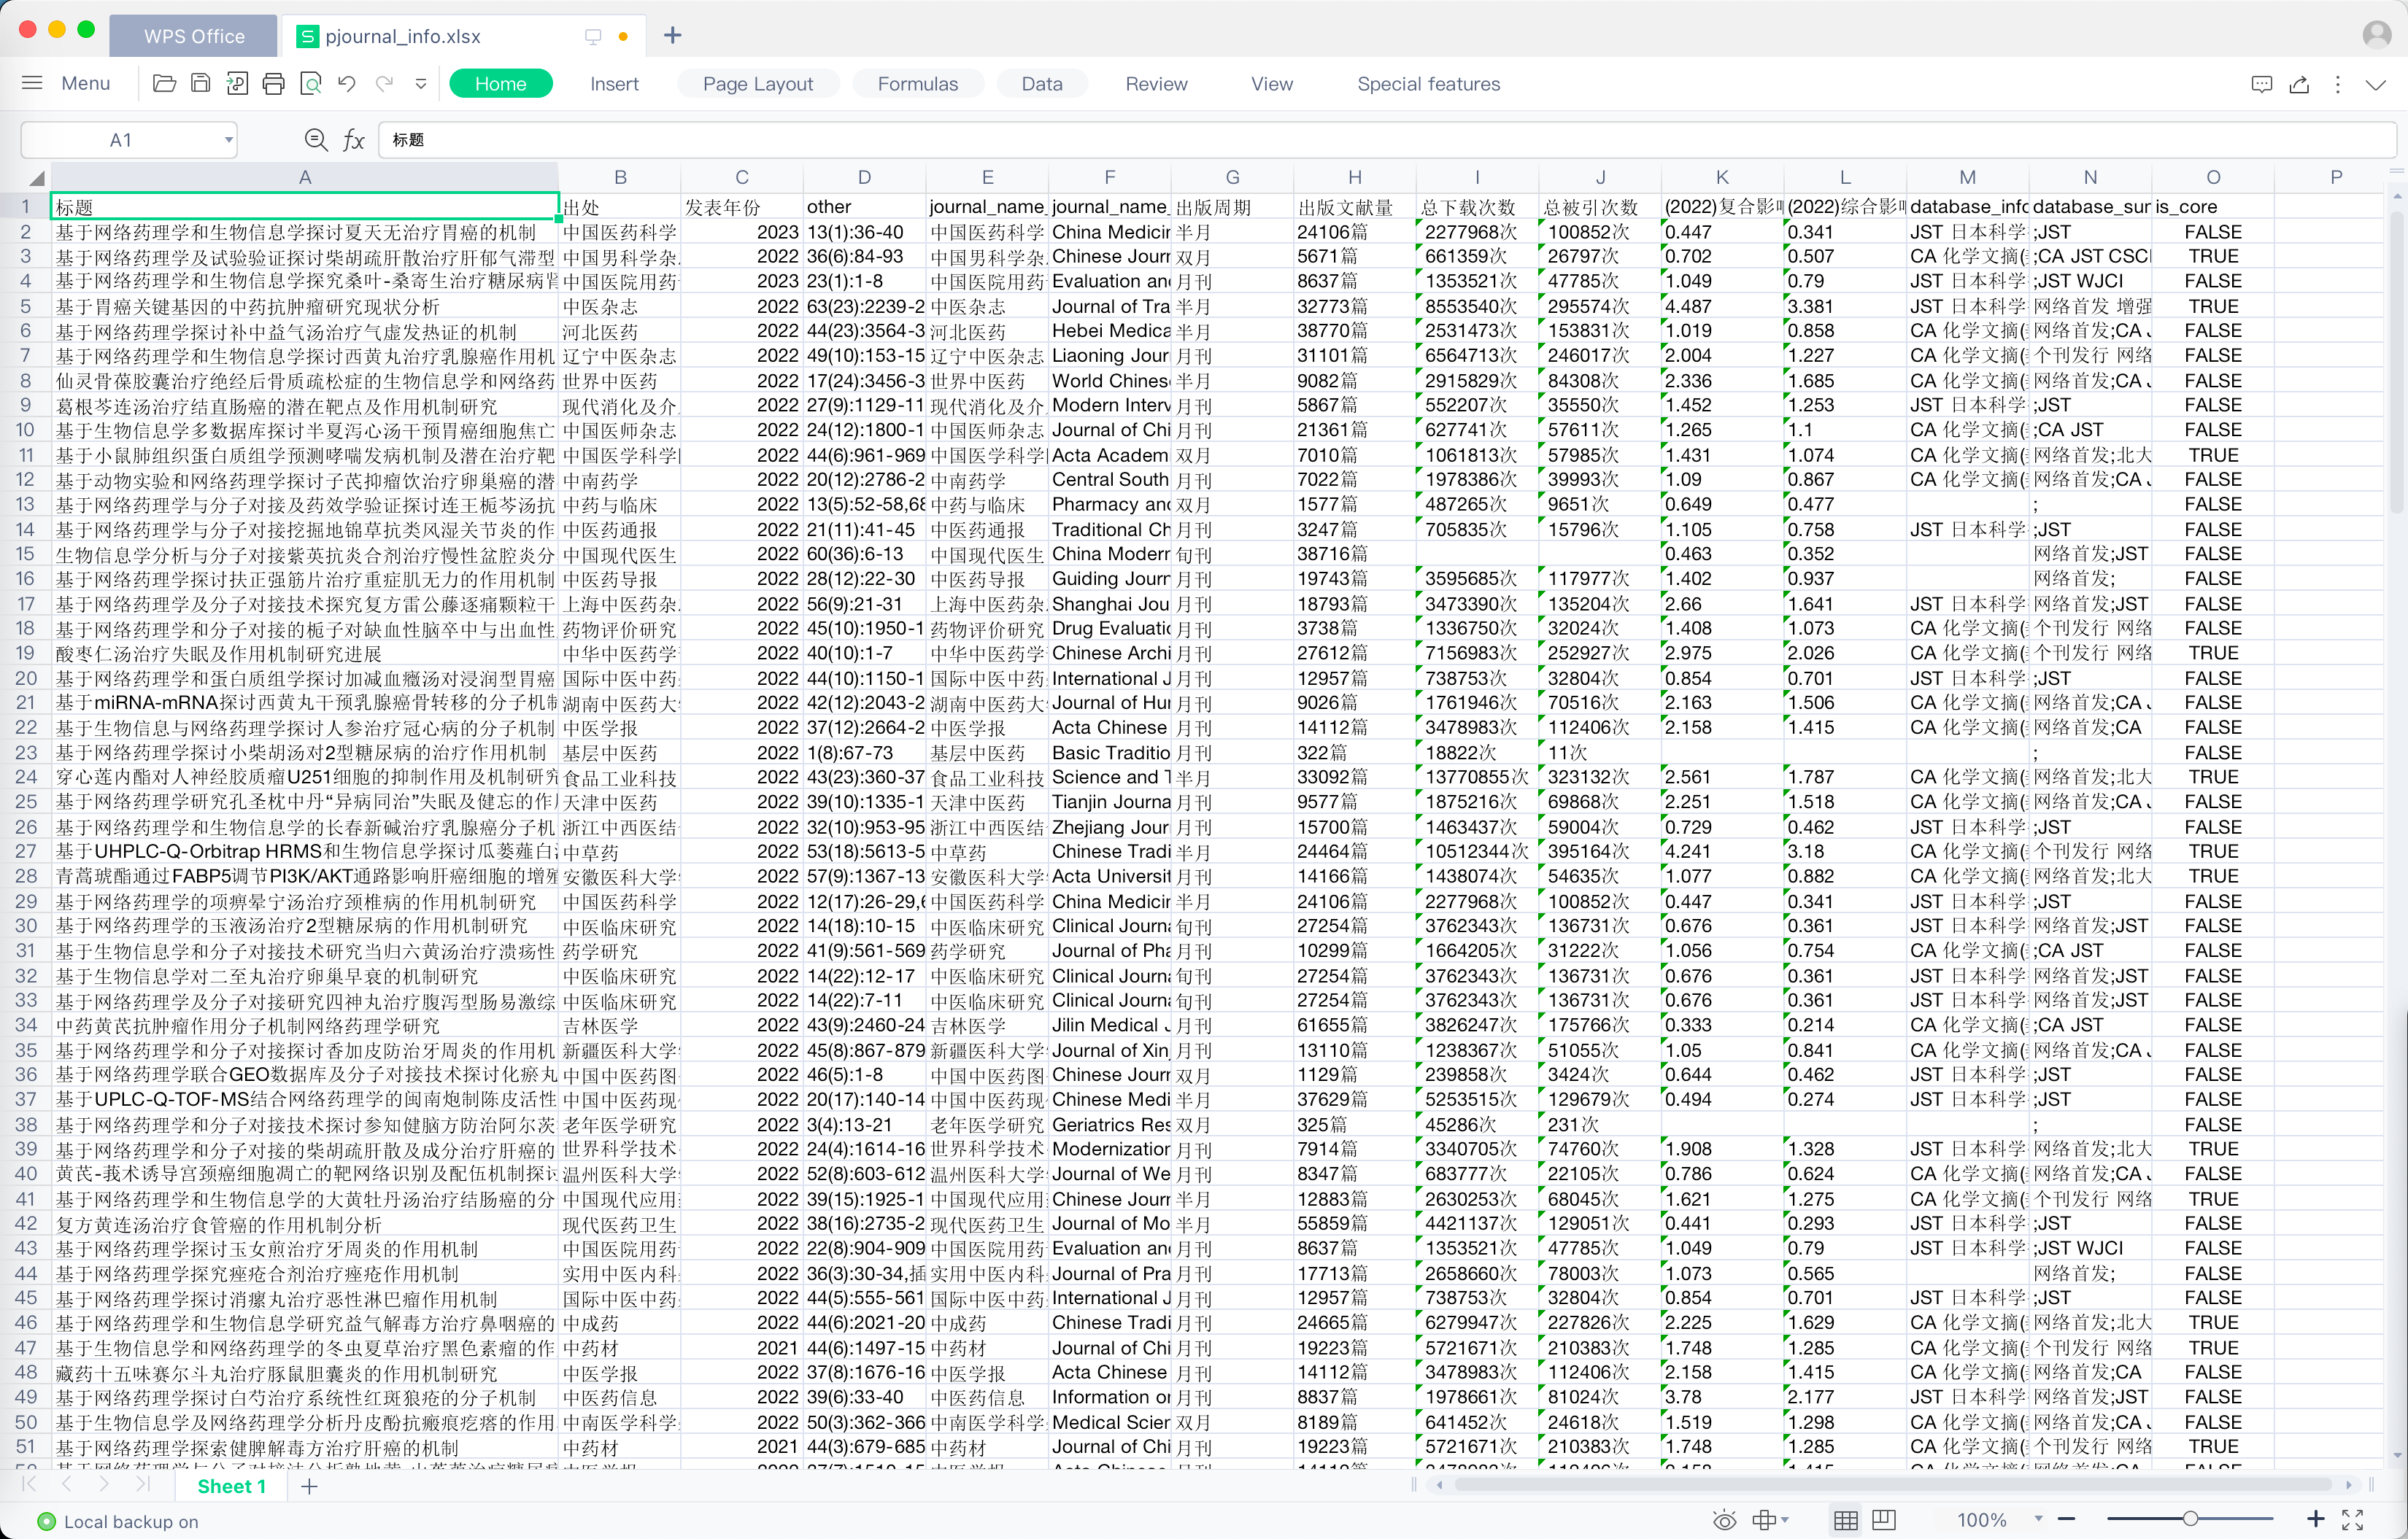Expand the quick access toolbar customize arrow
Screen dimensions: 2408x1539
(421, 84)
